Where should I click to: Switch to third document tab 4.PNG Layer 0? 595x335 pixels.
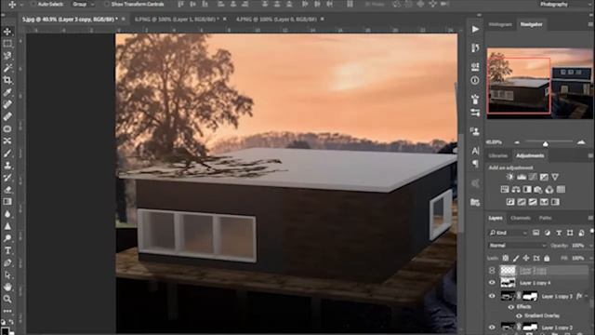tap(276, 19)
